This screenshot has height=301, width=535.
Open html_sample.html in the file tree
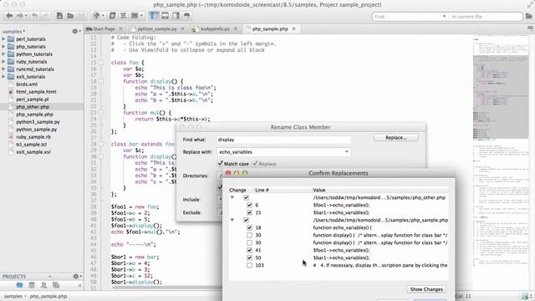36,91
